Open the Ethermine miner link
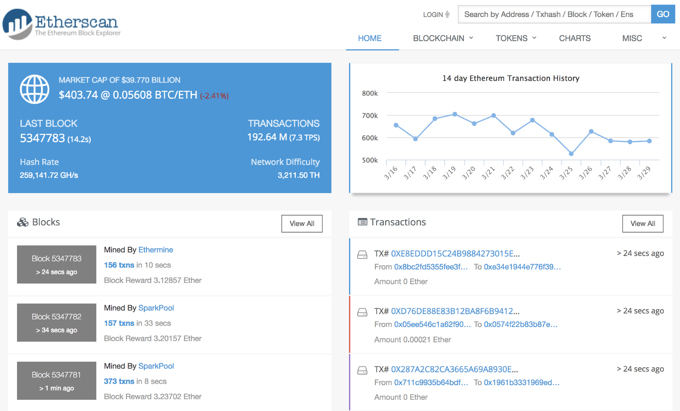The width and height of the screenshot is (680, 411). pyautogui.click(x=155, y=250)
